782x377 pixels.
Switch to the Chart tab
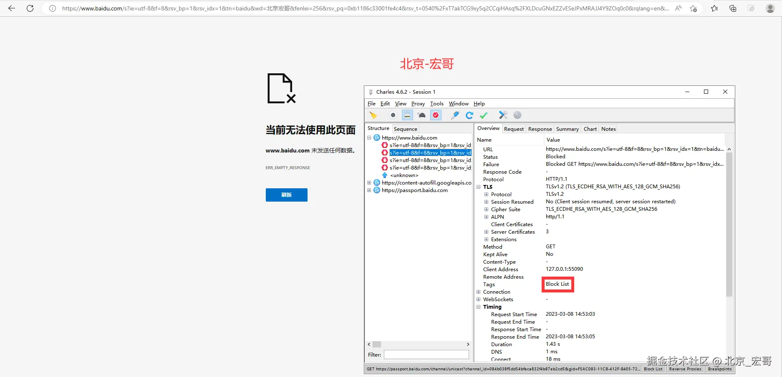[x=590, y=129]
